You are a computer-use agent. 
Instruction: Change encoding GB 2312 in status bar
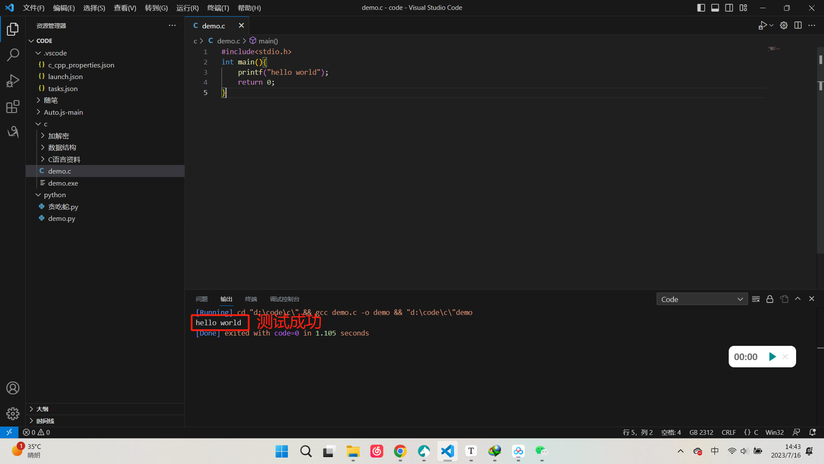point(701,432)
